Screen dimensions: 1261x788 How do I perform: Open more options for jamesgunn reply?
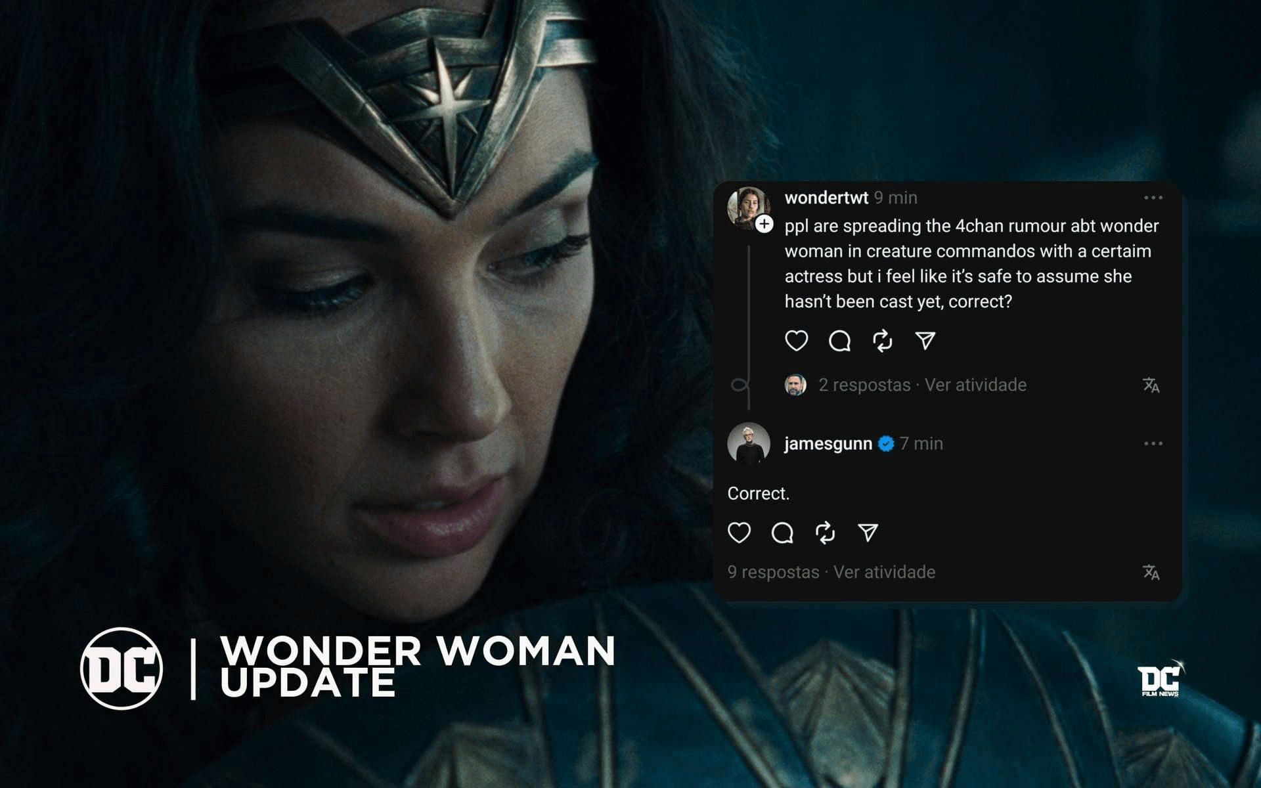1153,444
